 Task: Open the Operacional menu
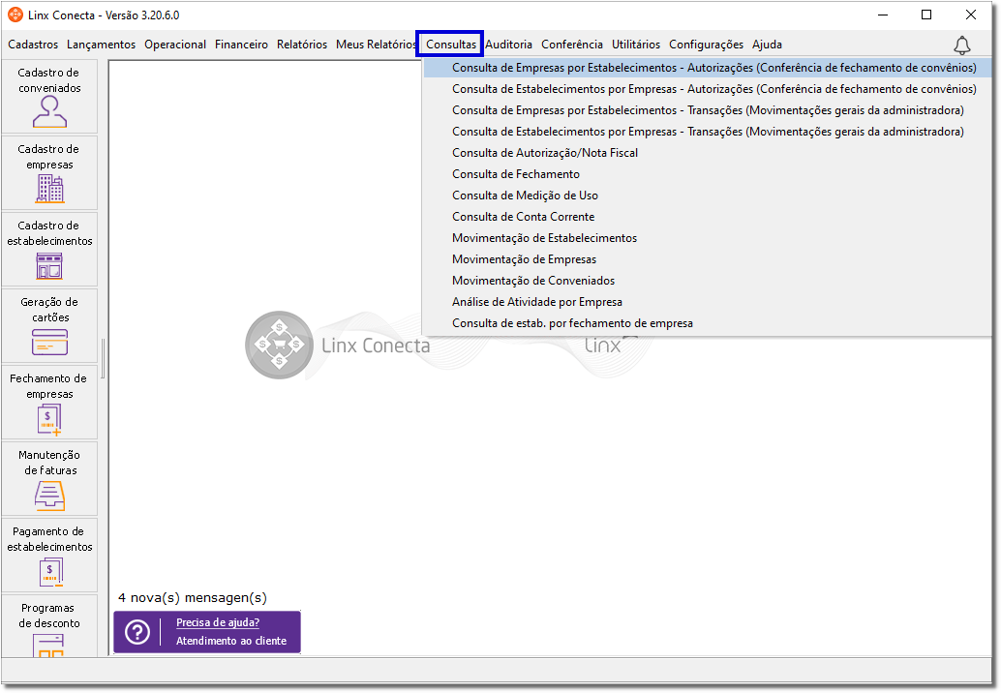coord(175,45)
